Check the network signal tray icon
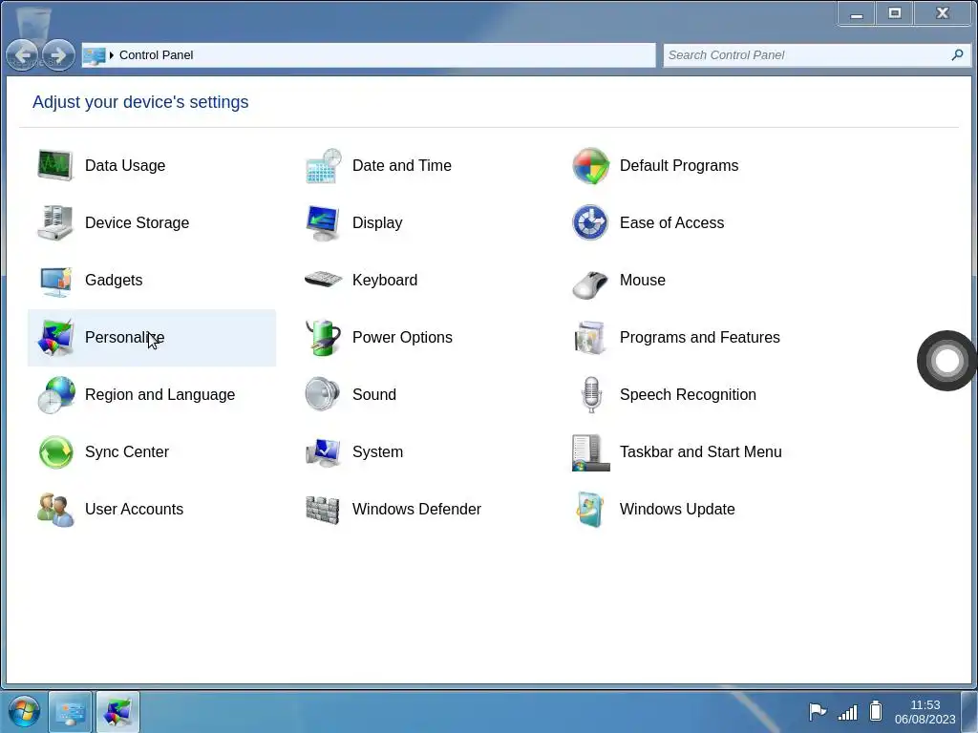 coord(848,711)
